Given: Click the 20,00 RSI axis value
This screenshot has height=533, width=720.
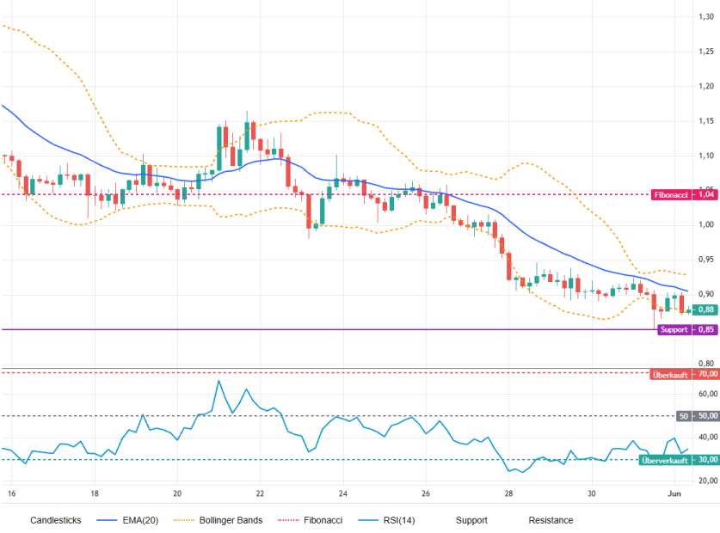Looking at the screenshot, I should click(708, 481).
